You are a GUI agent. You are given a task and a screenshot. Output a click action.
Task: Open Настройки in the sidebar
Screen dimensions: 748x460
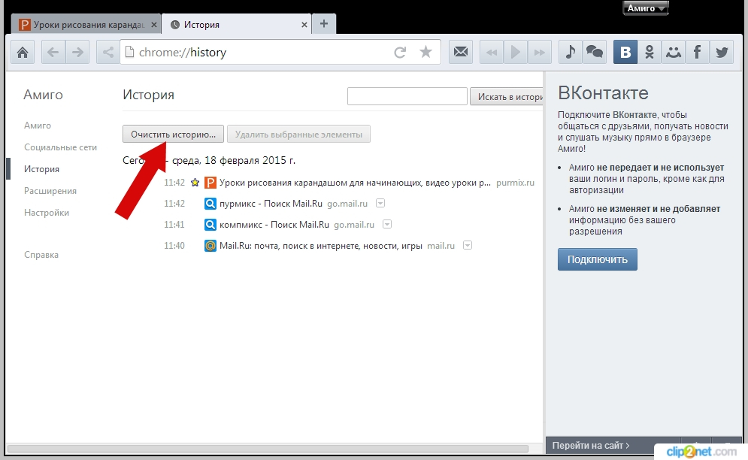click(x=47, y=213)
